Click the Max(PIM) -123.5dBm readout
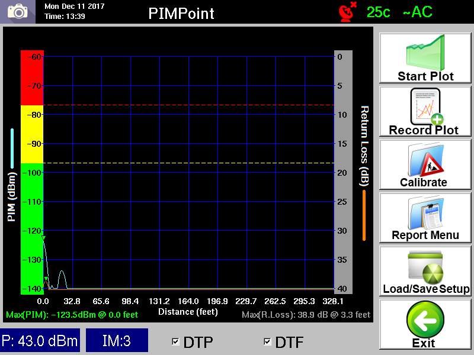The image size is (474, 355). click(72, 315)
